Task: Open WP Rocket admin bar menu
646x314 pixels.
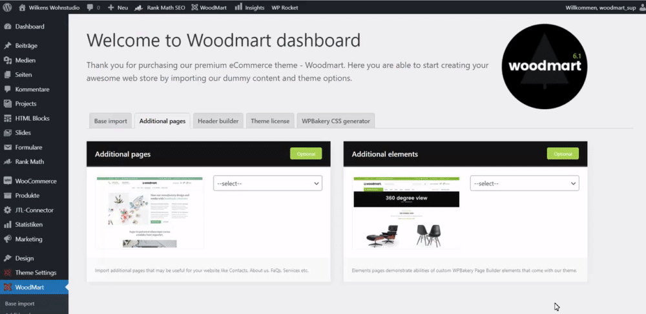Action: [x=285, y=7]
